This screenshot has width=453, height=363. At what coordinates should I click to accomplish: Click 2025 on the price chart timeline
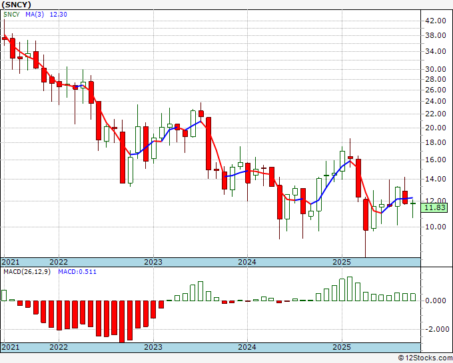pyautogui.click(x=342, y=262)
